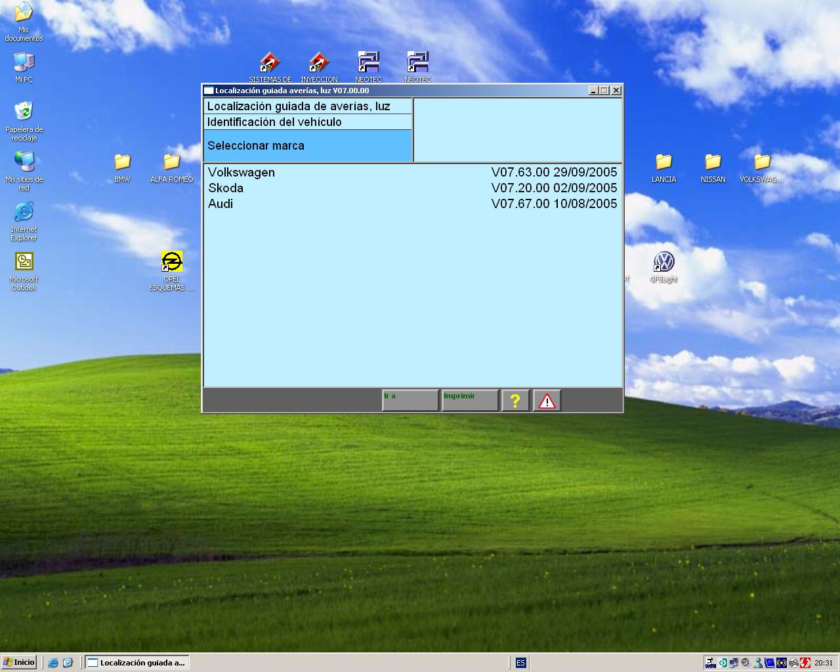Image resolution: width=840 pixels, height=672 pixels.
Task: Open the Mi PC desktop icon
Action: tap(24, 68)
